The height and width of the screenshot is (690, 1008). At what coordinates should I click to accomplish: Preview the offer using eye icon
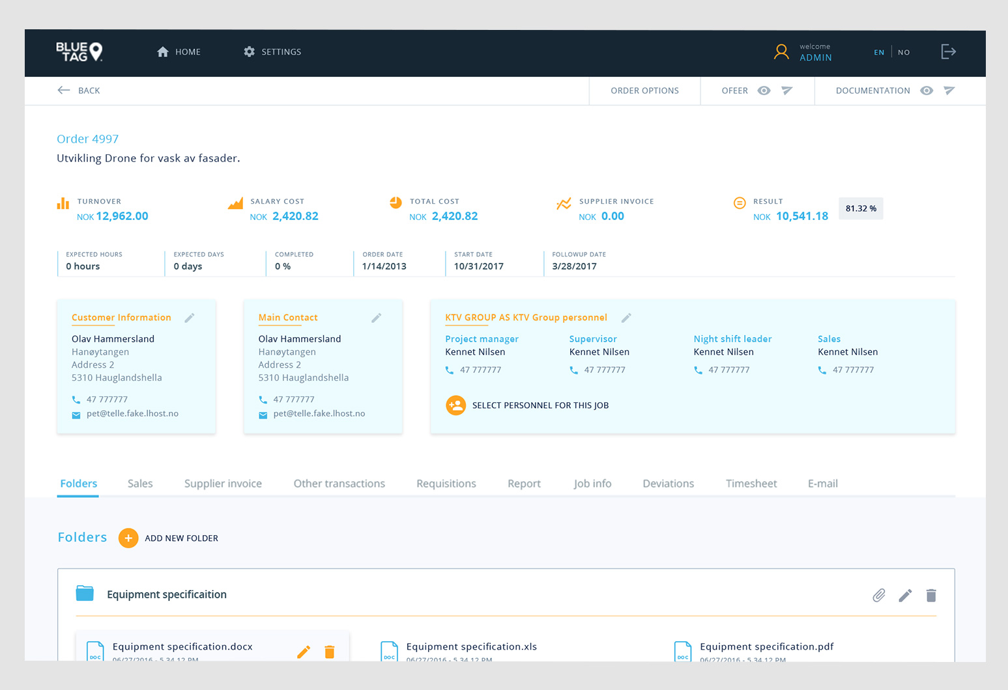tap(764, 90)
